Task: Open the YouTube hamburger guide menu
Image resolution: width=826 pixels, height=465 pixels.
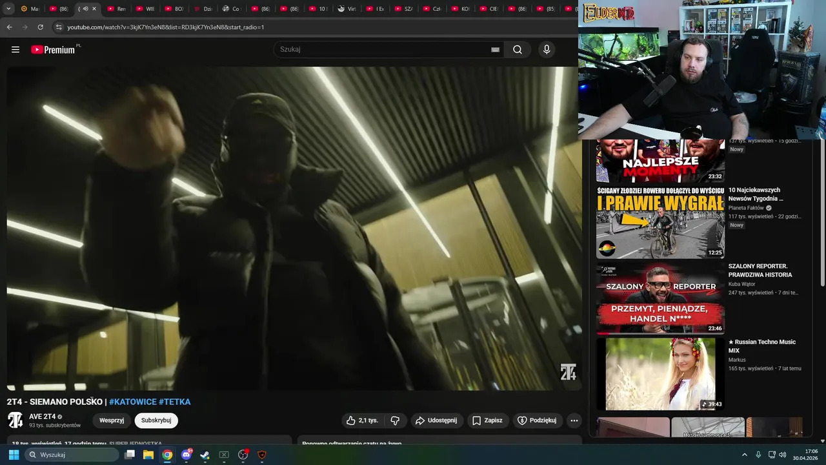Action: pos(15,50)
